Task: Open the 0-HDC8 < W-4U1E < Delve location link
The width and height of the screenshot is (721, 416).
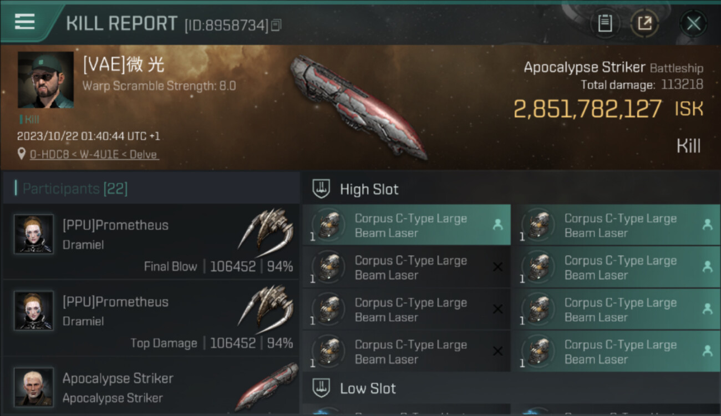Action: [94, 155]
